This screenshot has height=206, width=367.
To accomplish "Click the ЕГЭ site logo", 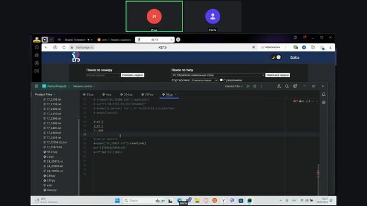I will tap(76, 57).
